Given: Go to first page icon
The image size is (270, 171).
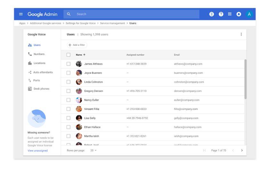Looking at the screenshot, I should pos(204,150).
